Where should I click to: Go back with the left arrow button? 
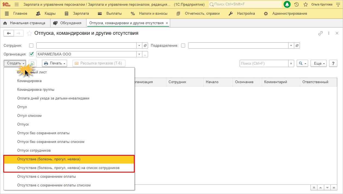coord(9,33)
